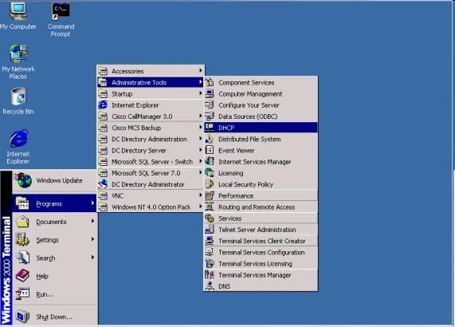Click the Shut Down monitor icon

(22, 317)
